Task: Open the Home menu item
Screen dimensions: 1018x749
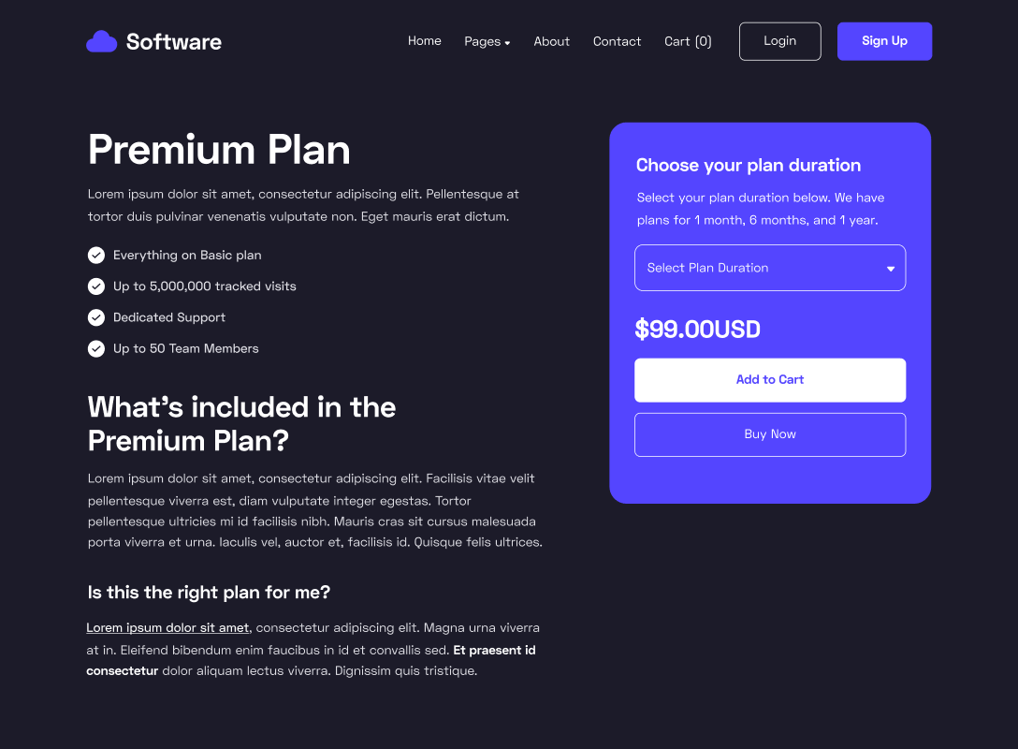Action: click(425, 41)
